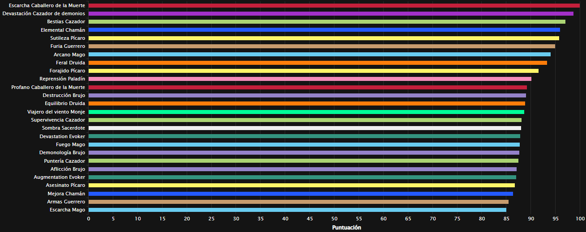Select the blue Elemental Chamán bar

[x=324, y=30]
